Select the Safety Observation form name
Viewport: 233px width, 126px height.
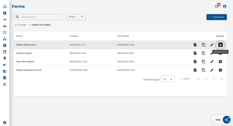26,45
